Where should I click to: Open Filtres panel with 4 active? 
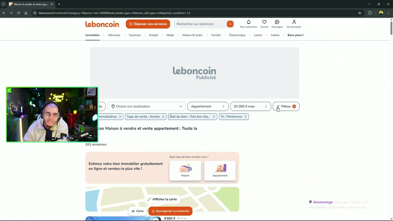tap(286, 107)
